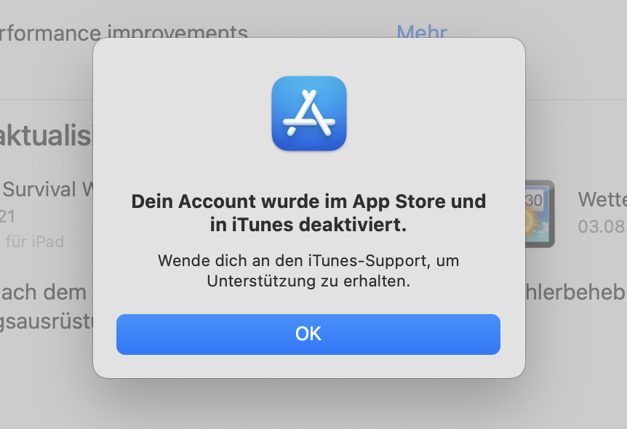627x429 pixels.
Task: Click the App Store icon in dialog
Action: pos(309,113)
